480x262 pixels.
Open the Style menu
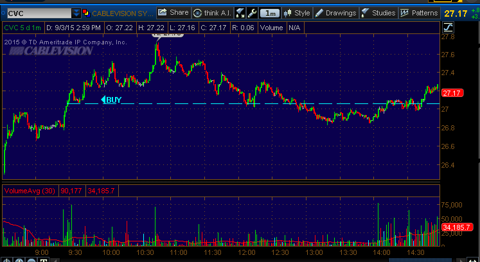(x=297, y=12)
